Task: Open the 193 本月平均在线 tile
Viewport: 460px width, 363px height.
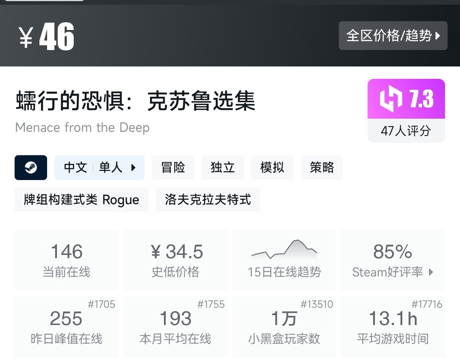Action: click(x=176, y=327)
